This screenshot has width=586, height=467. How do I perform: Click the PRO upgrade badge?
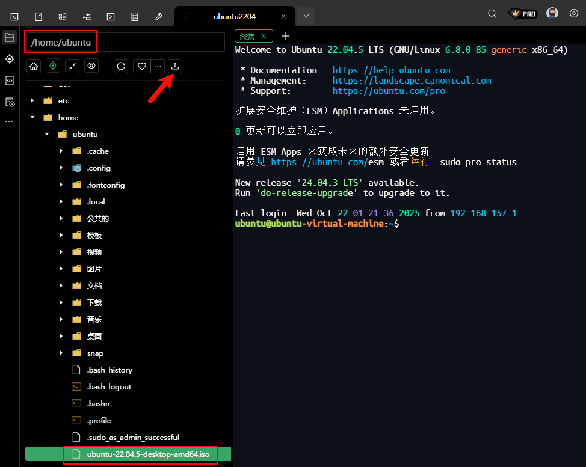[522, 14]
